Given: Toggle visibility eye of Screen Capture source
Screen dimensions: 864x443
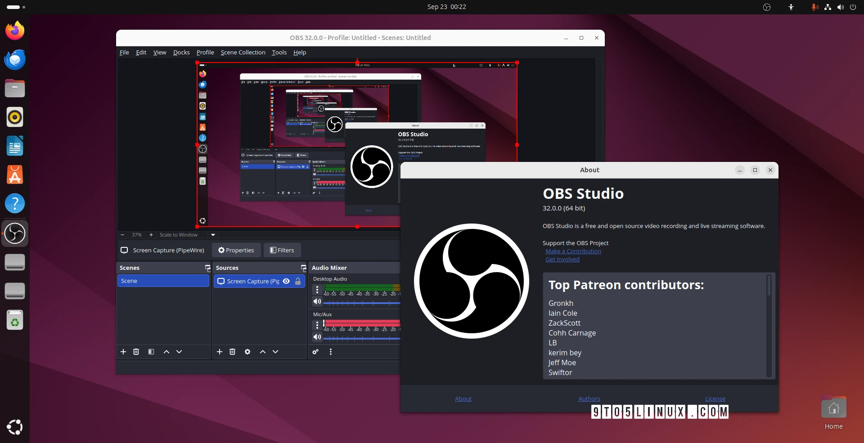Looking at the screenshot, I should coord(286,281).
